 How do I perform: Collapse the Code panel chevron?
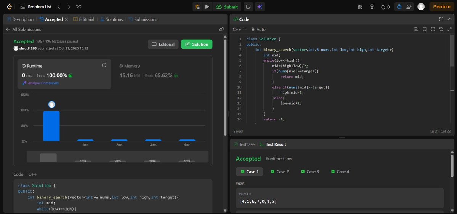[x=449, y=19]
